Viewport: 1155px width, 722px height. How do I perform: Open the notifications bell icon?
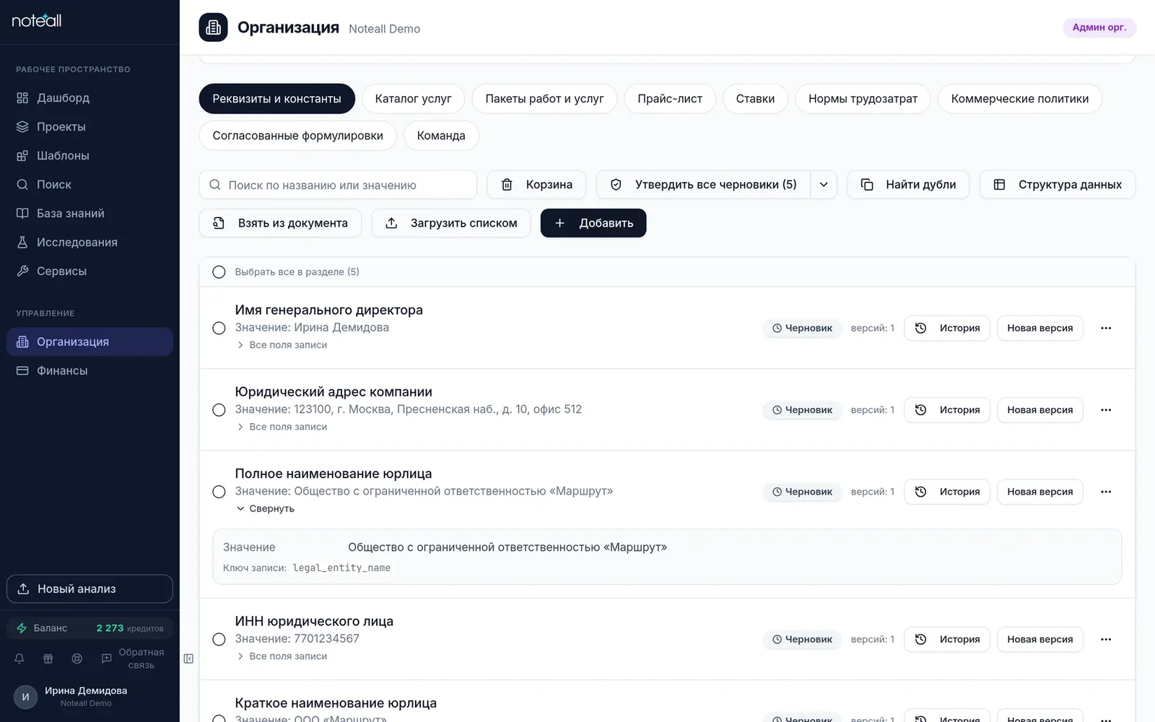[x=19, y=658]
